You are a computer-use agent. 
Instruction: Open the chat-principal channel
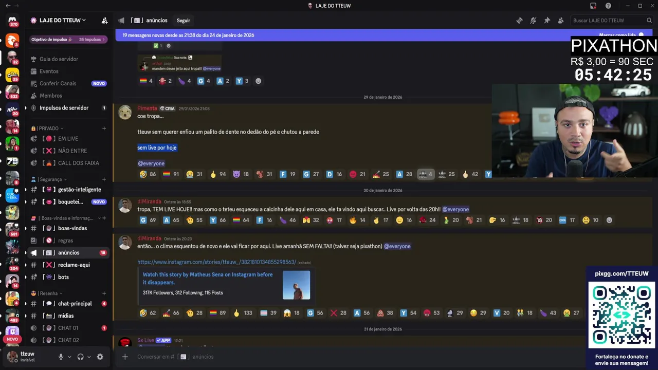tap(68, 304)
